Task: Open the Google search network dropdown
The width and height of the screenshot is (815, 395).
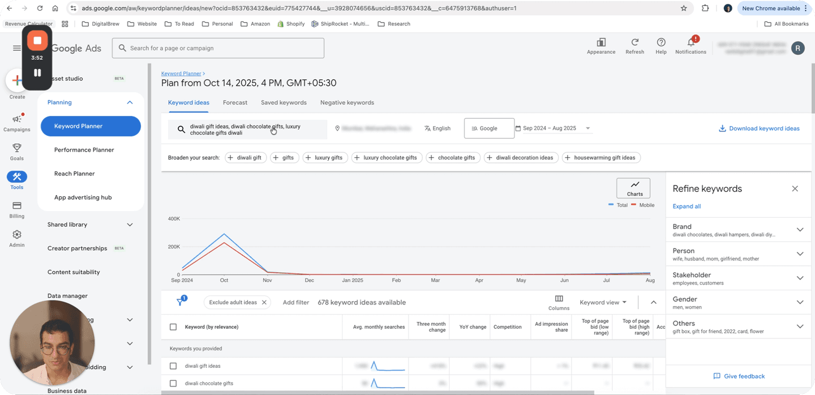Action: 489,128
